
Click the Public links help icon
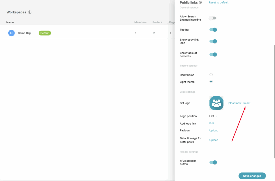click(200, 2)
